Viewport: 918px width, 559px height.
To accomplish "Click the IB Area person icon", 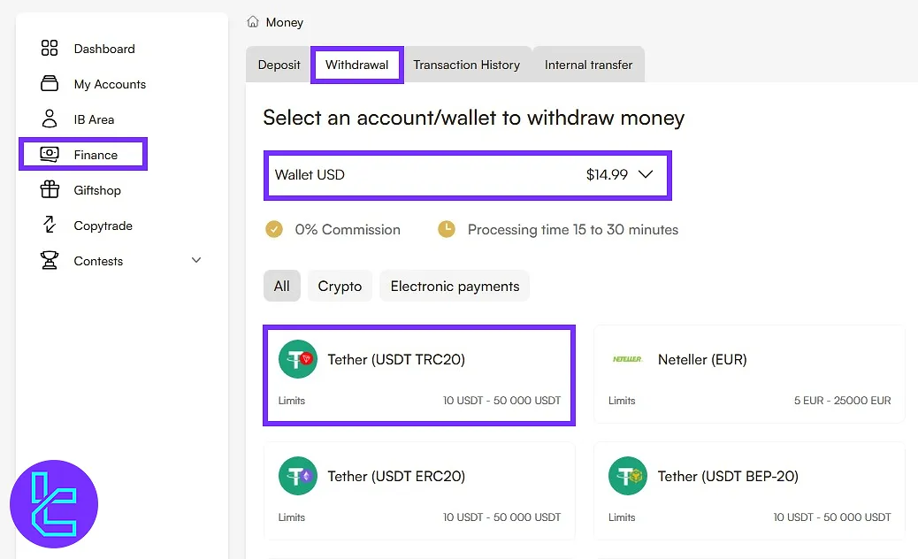I will [x=50, y=119].
